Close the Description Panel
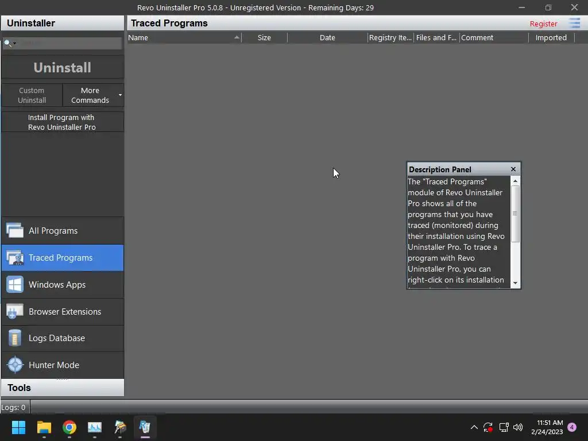 pos(513,169)
